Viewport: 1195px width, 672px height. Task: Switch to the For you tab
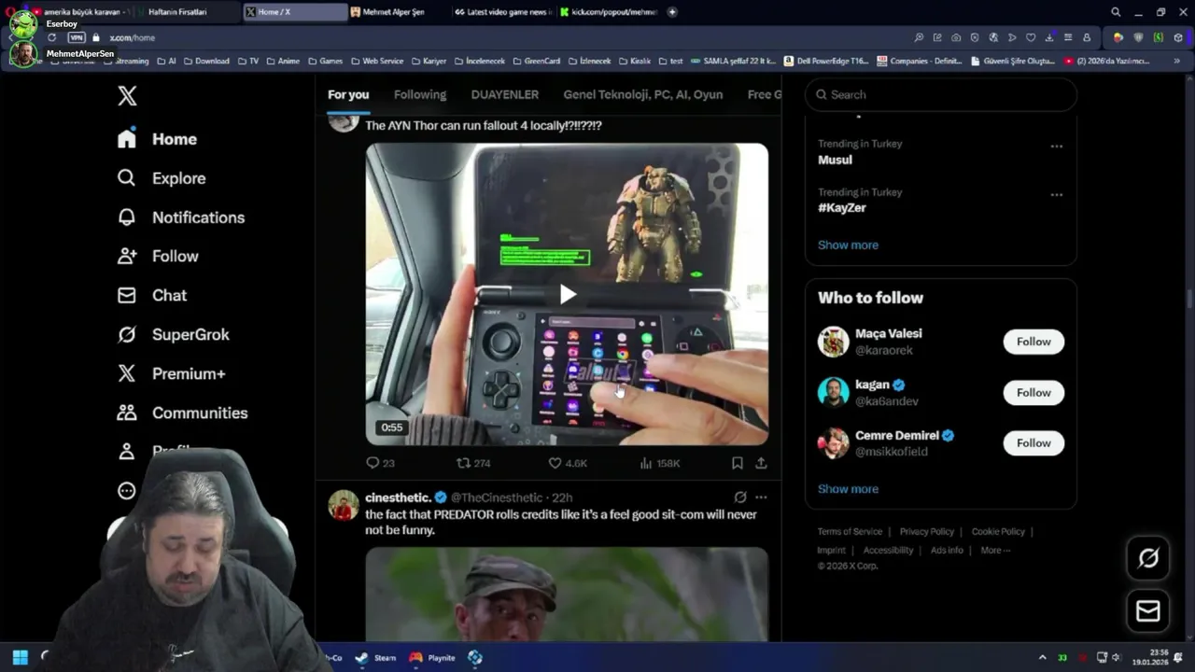(x=348, y=94)
